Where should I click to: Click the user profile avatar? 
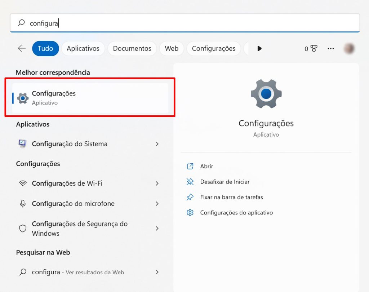pos(349,48)
